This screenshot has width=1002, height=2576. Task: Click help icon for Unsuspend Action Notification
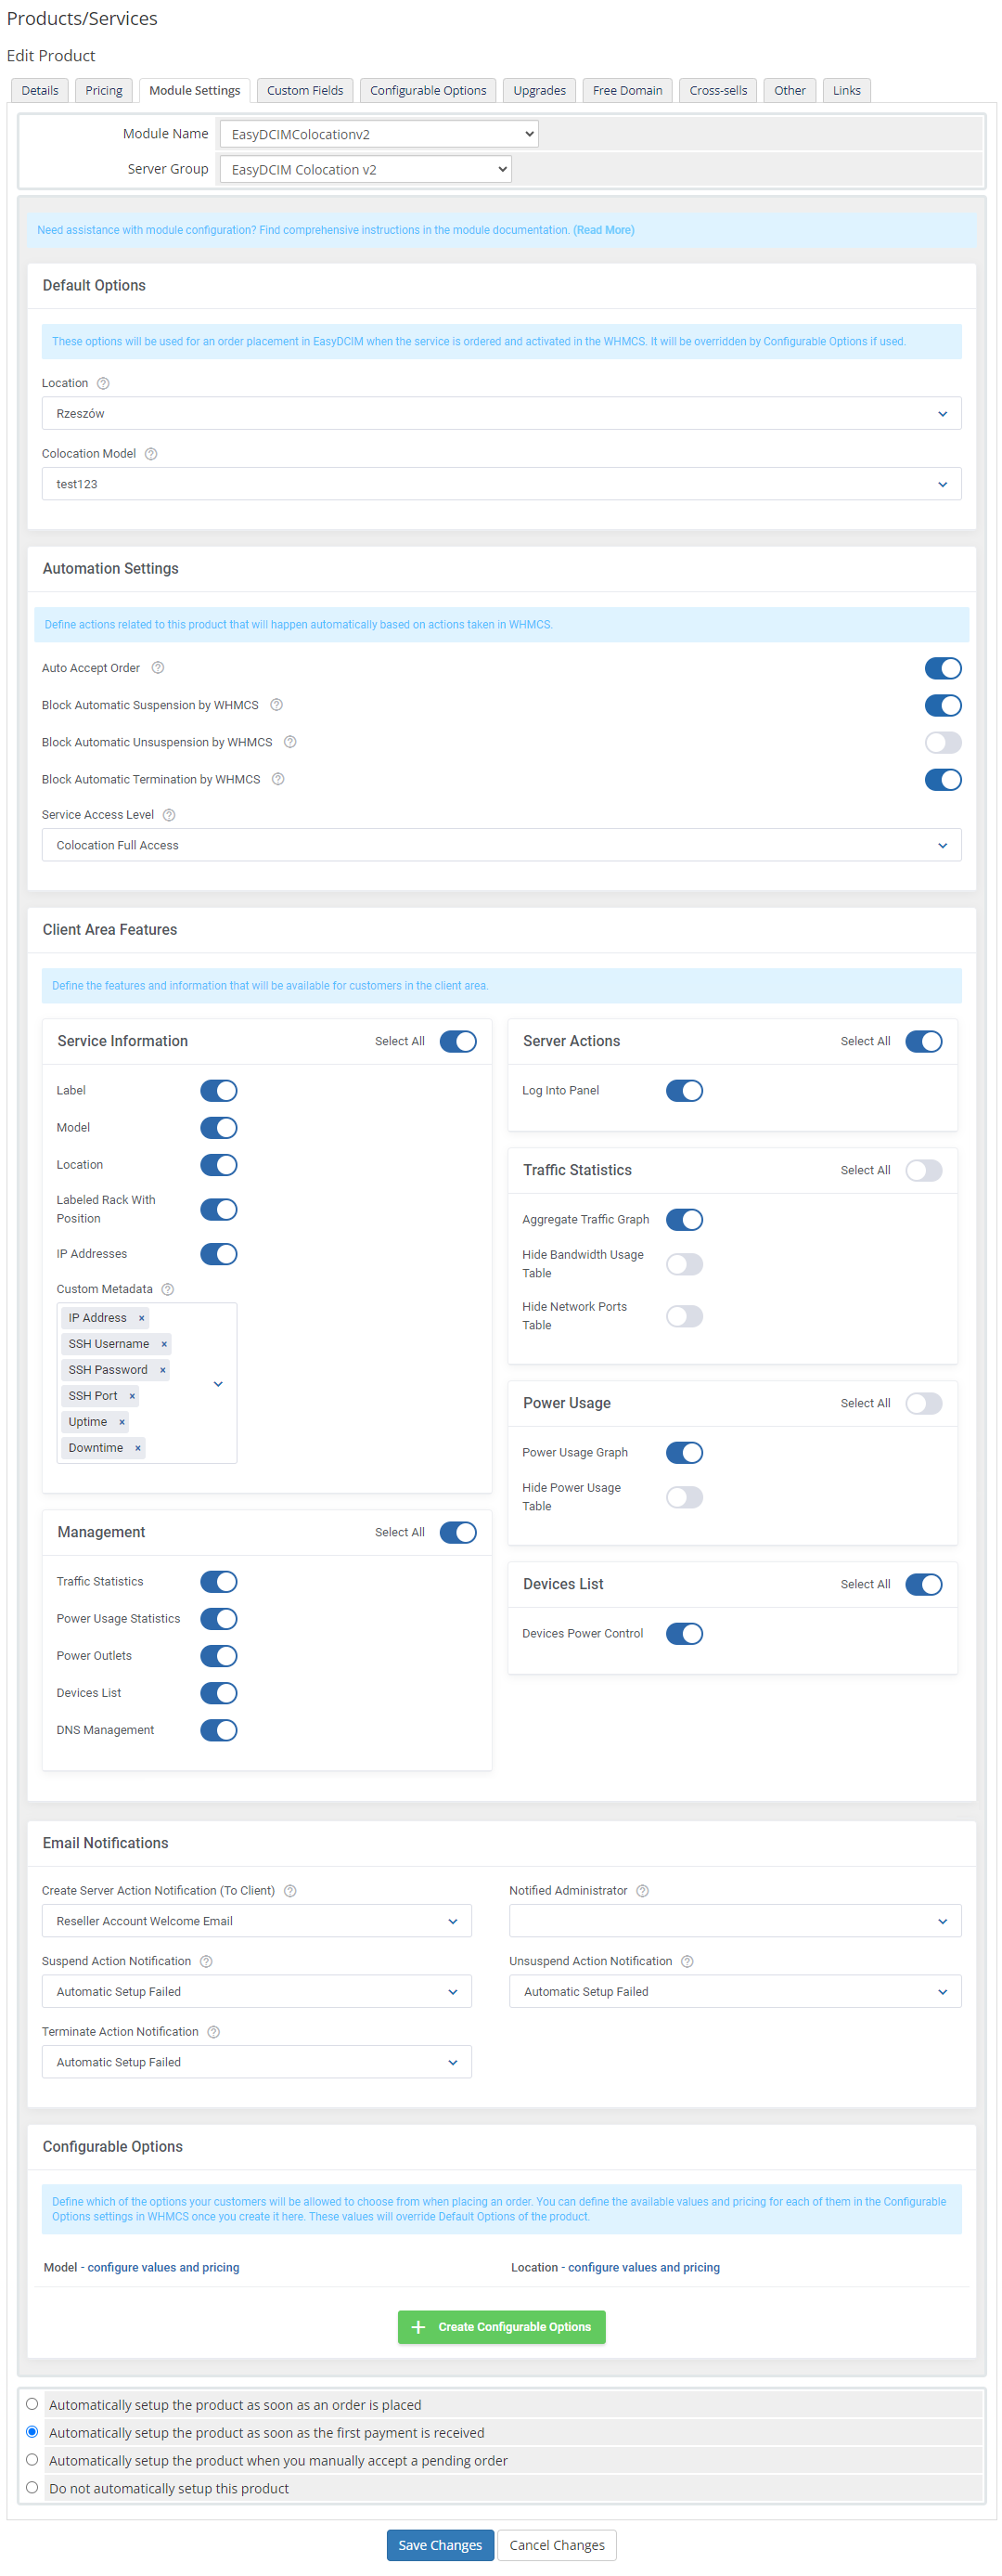pyautogui.click(x=687, y=1962)
